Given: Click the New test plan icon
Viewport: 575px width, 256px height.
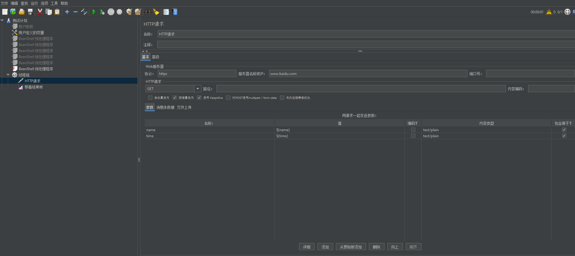Looking at the screenshot, I should coord(5,12).
